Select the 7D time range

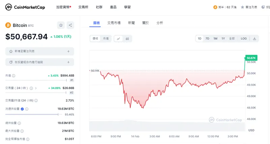(x=207, y=39)
